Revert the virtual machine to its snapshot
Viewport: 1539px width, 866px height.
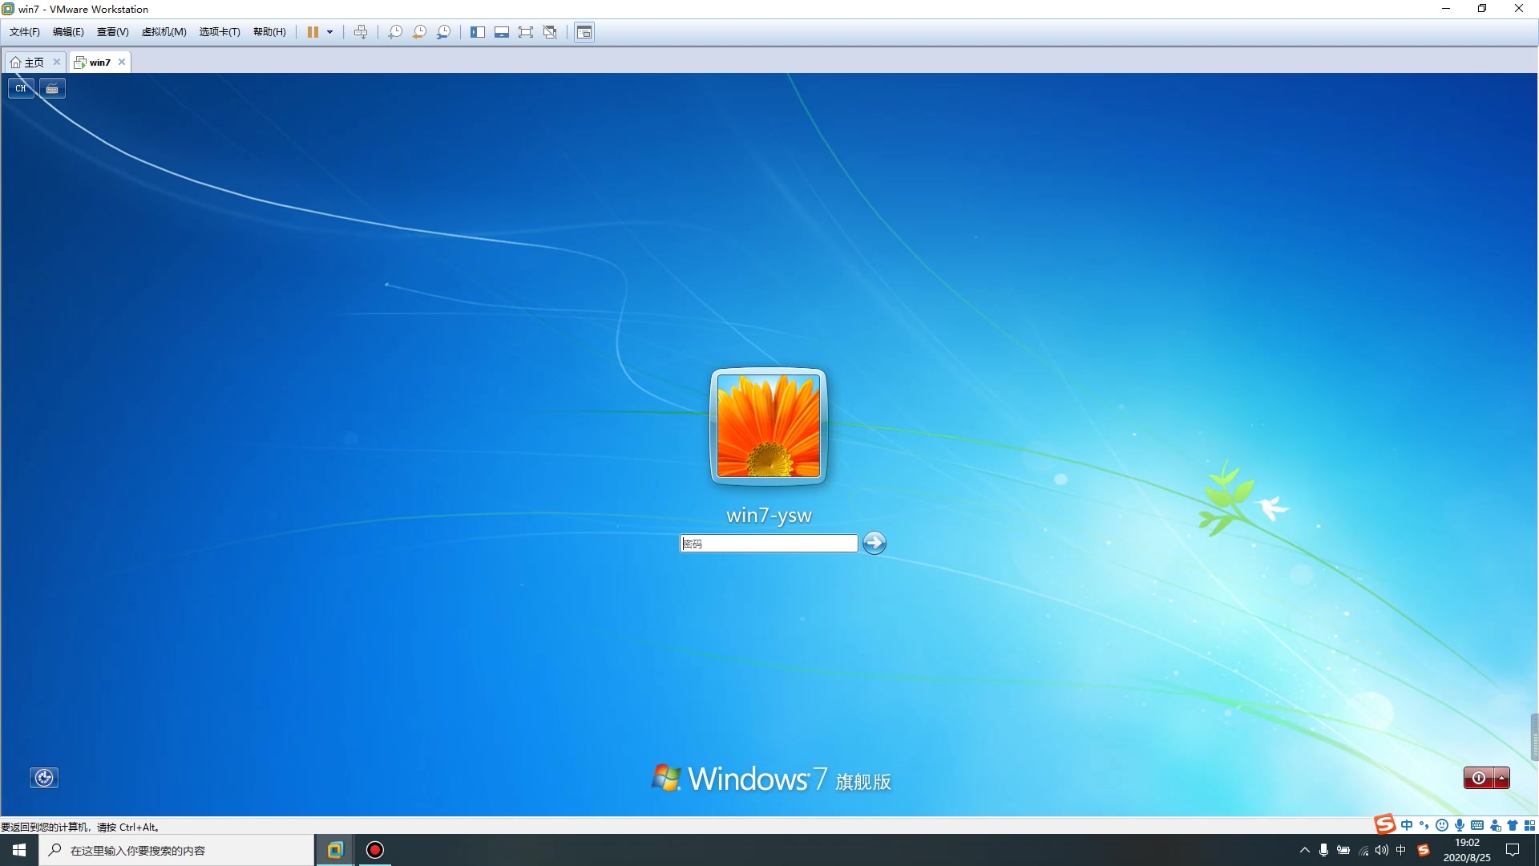coord(419,32)
